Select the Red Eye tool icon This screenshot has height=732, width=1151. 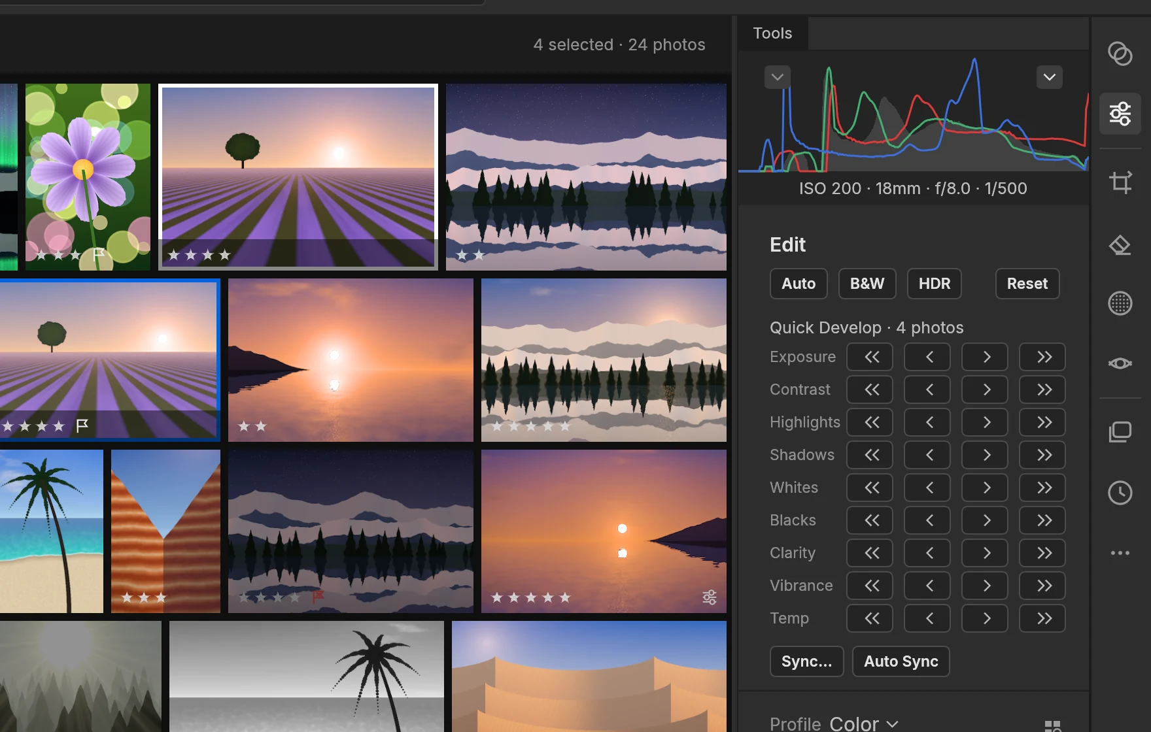click(1120, 363)
